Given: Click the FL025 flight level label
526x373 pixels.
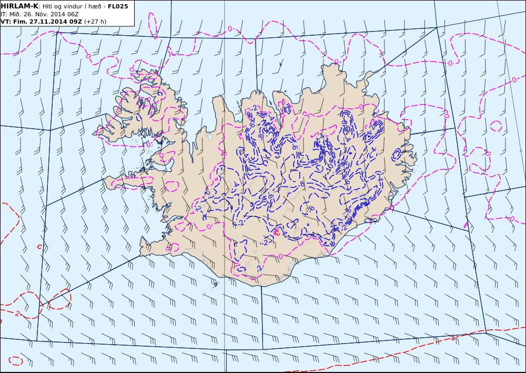Looking at the screenshot, I should click(118, 6).
